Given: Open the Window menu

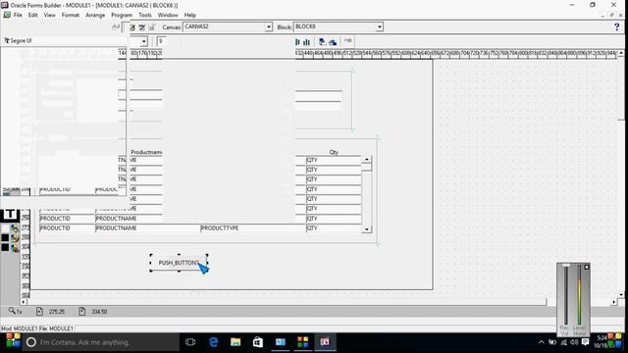Looking at the screenshot, I should point(168,16).
